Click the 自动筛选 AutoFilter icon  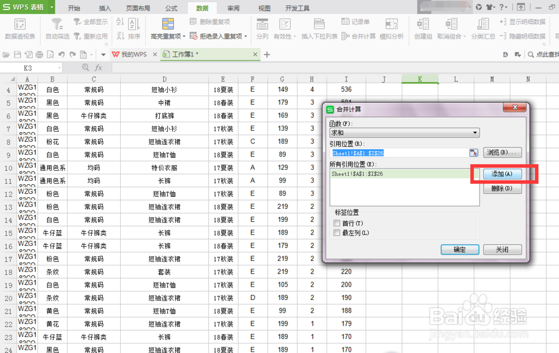coord(56,23)
